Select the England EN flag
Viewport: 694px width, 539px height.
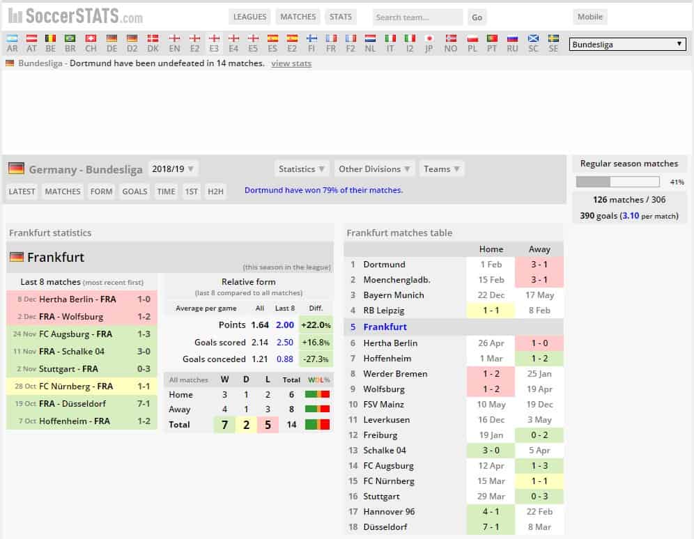(x=174, y=38)
